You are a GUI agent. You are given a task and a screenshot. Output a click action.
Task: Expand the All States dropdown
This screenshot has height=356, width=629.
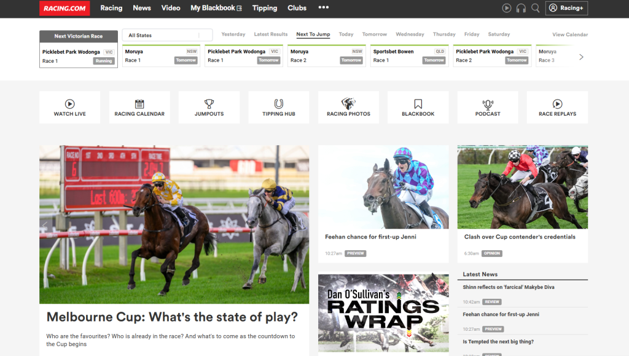(x=167, y=35)
